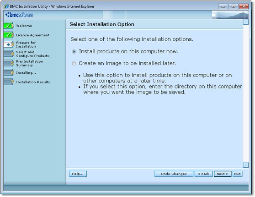Click the Exit button
Screen dimensions: 255x197
point(238,174)
